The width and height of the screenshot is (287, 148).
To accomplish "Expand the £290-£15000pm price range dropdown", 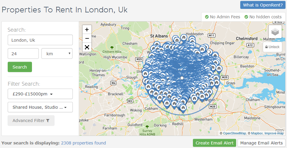I will pos(40,94).
